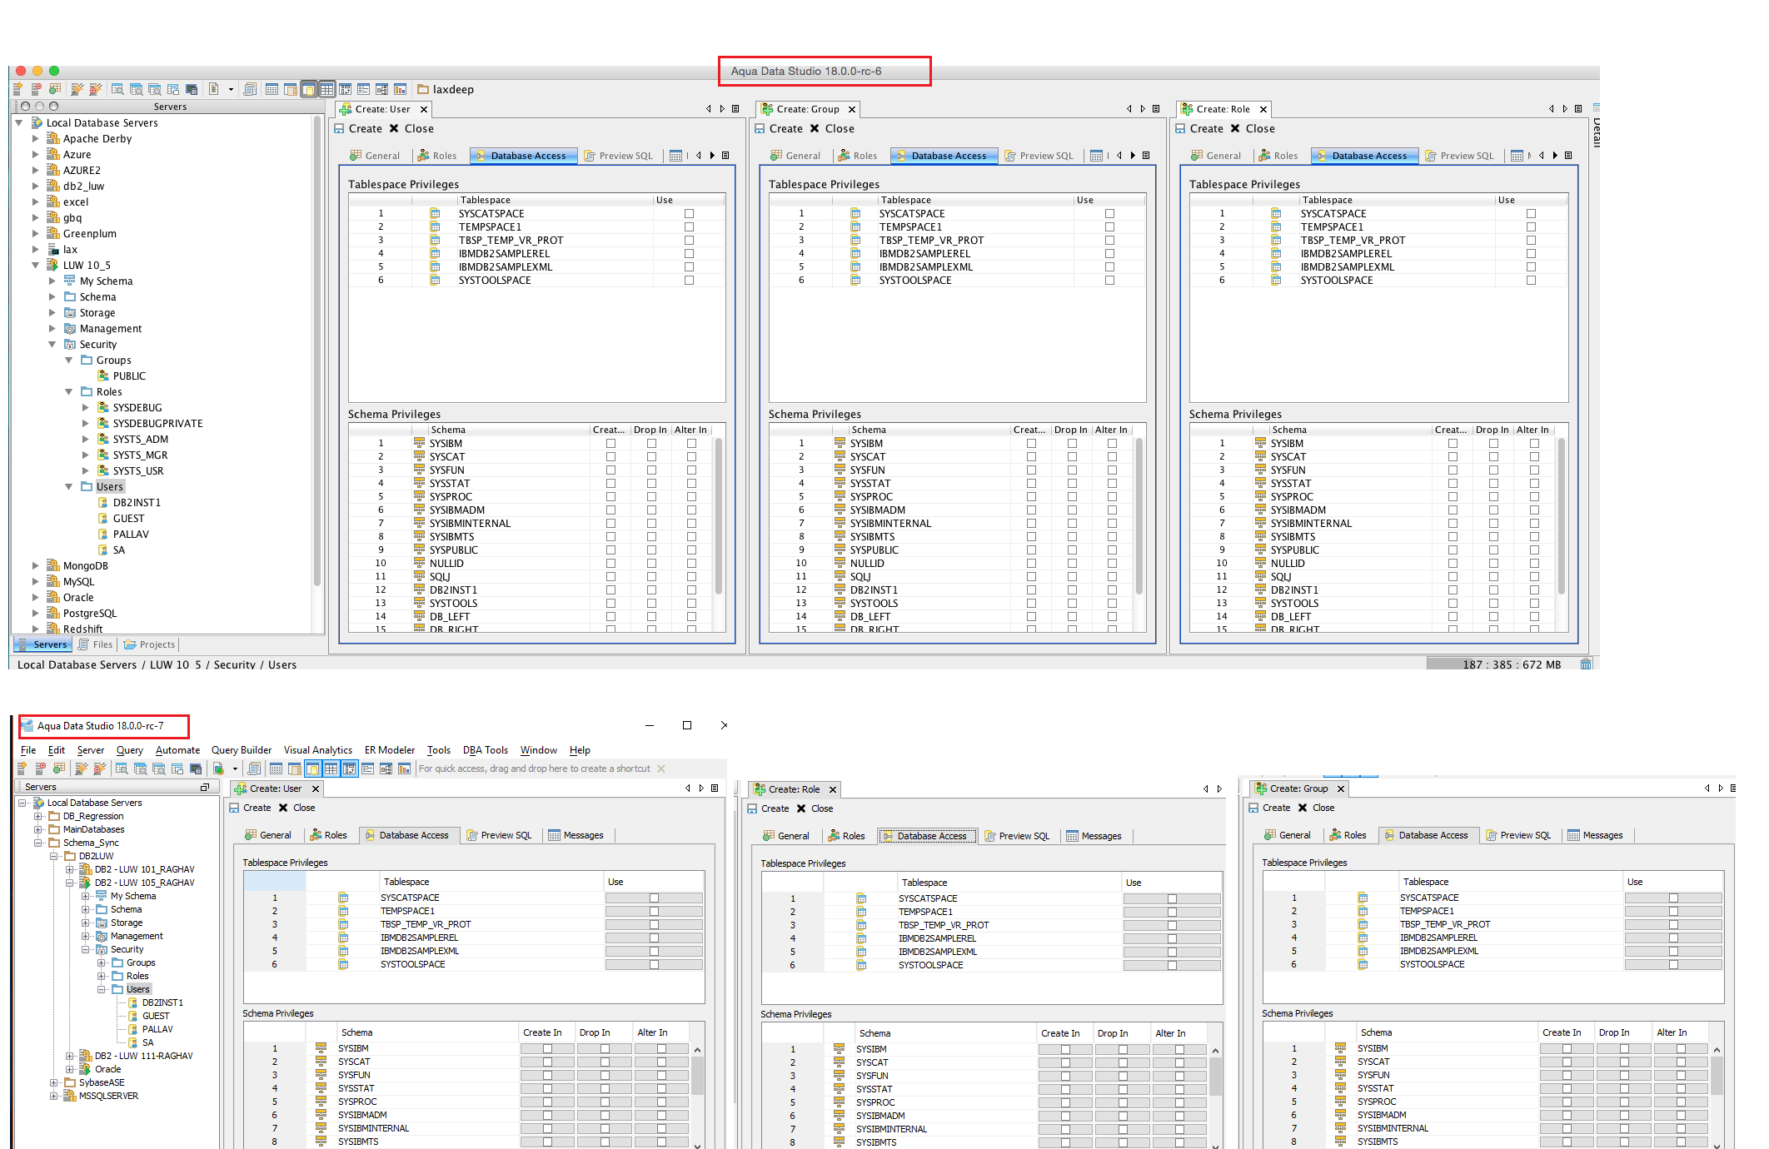Select PALLAV user in Mac server tree
This screenshot has width=1769, height=1149.
[131, 535]
